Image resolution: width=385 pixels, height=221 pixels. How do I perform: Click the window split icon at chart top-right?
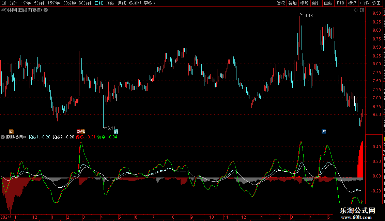coord(362,10)
